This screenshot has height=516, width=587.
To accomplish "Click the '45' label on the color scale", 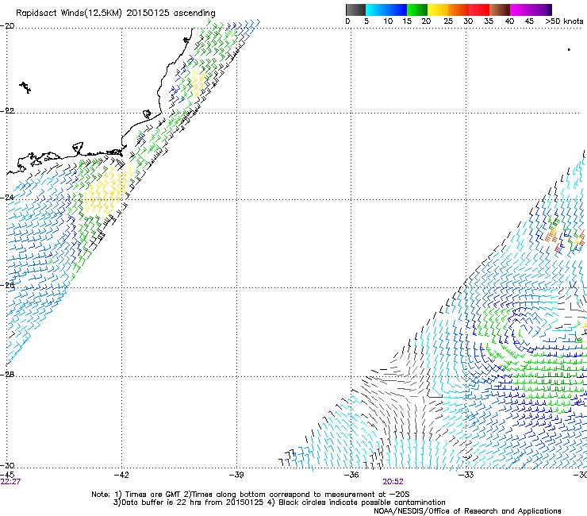I will (x=529, y=21).
